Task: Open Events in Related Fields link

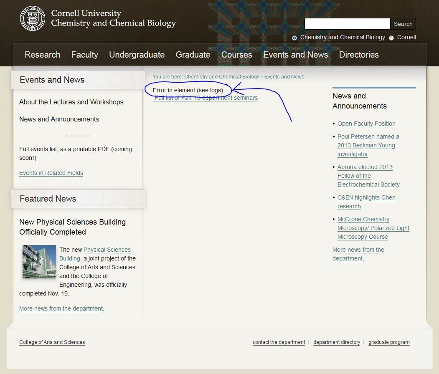Action: pyautogui.click(x=51, y=173)
